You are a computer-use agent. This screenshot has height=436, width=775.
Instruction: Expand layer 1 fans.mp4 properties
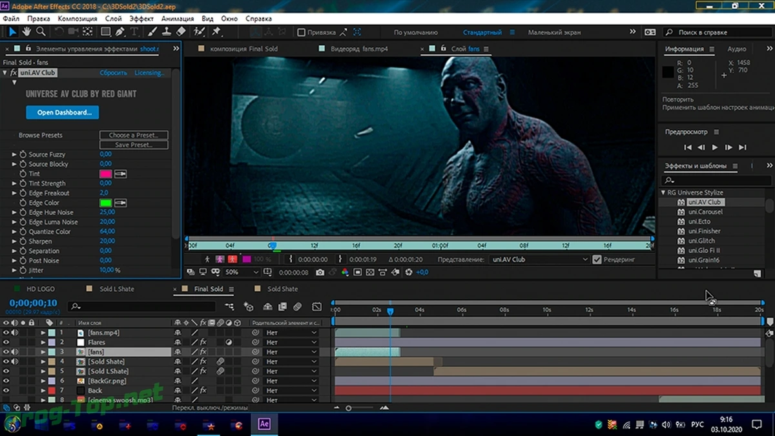click(x=43, y=333)
